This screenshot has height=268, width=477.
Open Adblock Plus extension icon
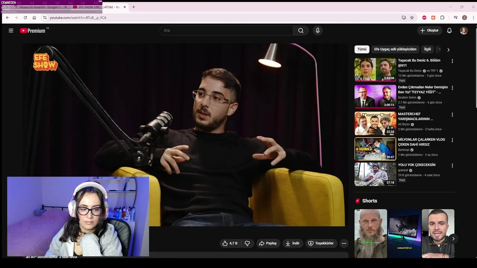point(424,17)
